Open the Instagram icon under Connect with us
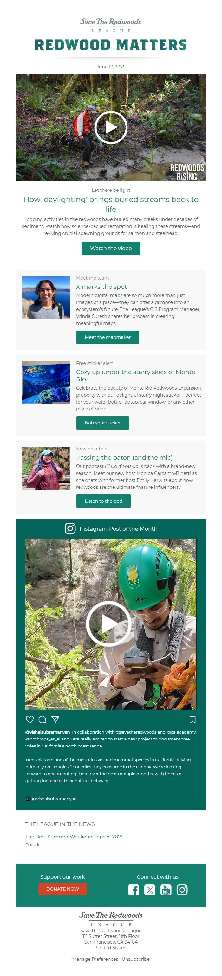The height and width of the screenshot is (976, 222). click(x=182, y=889)
